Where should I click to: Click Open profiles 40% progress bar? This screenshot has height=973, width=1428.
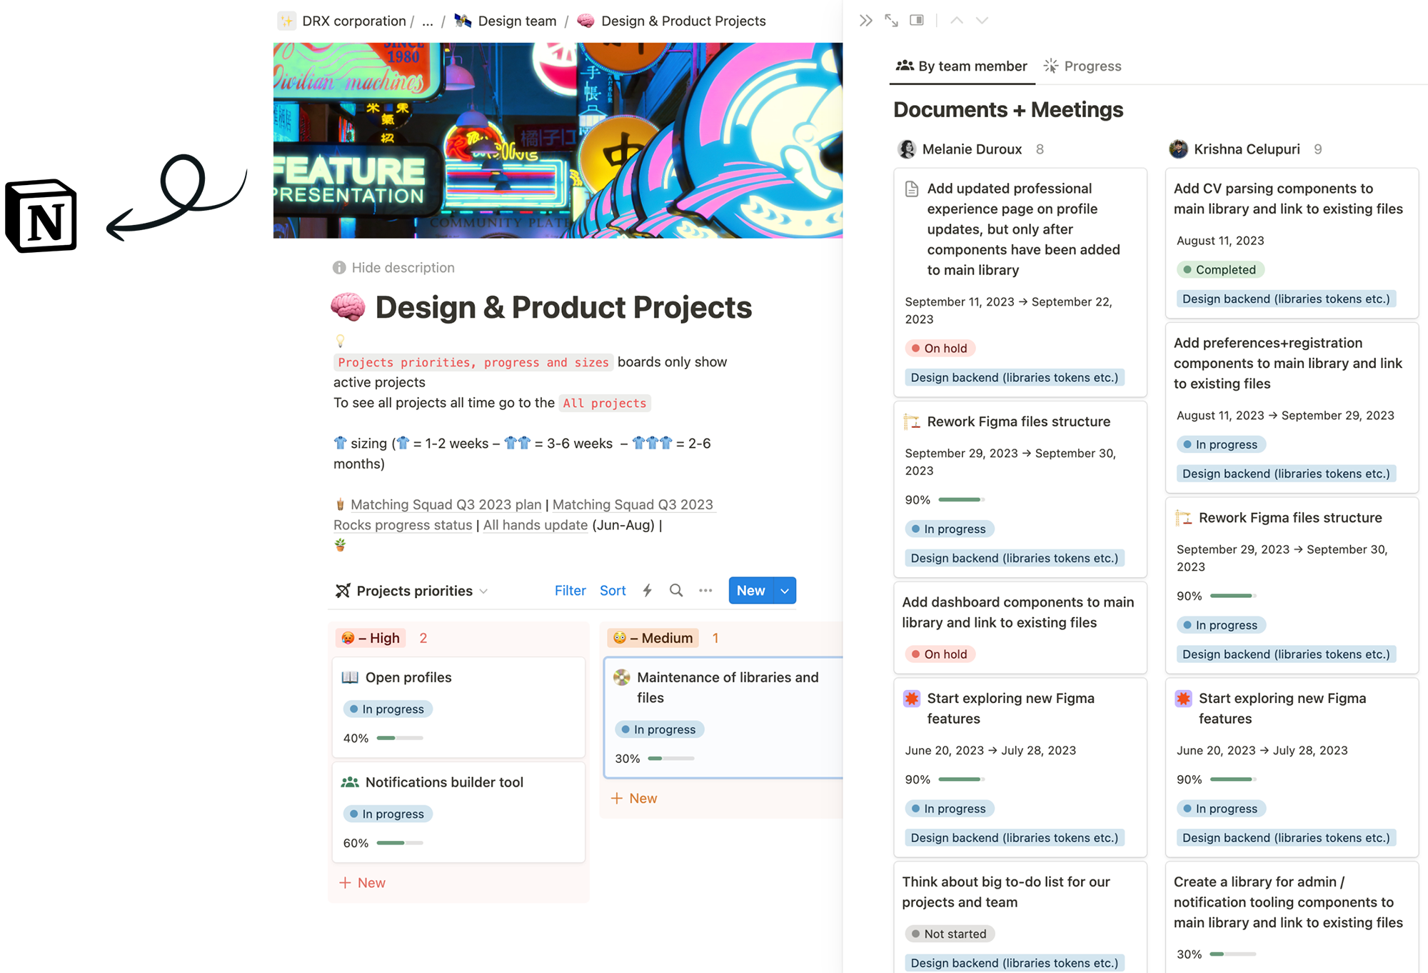pyautogui.click(x=400, y=738)
